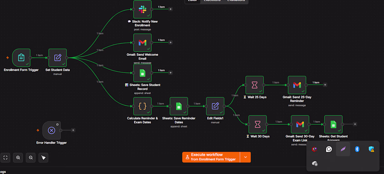The width and height of the screenshot is (384, 174).
Task: Select the Sheets Get Student Answers node
Action: point(333,124)
